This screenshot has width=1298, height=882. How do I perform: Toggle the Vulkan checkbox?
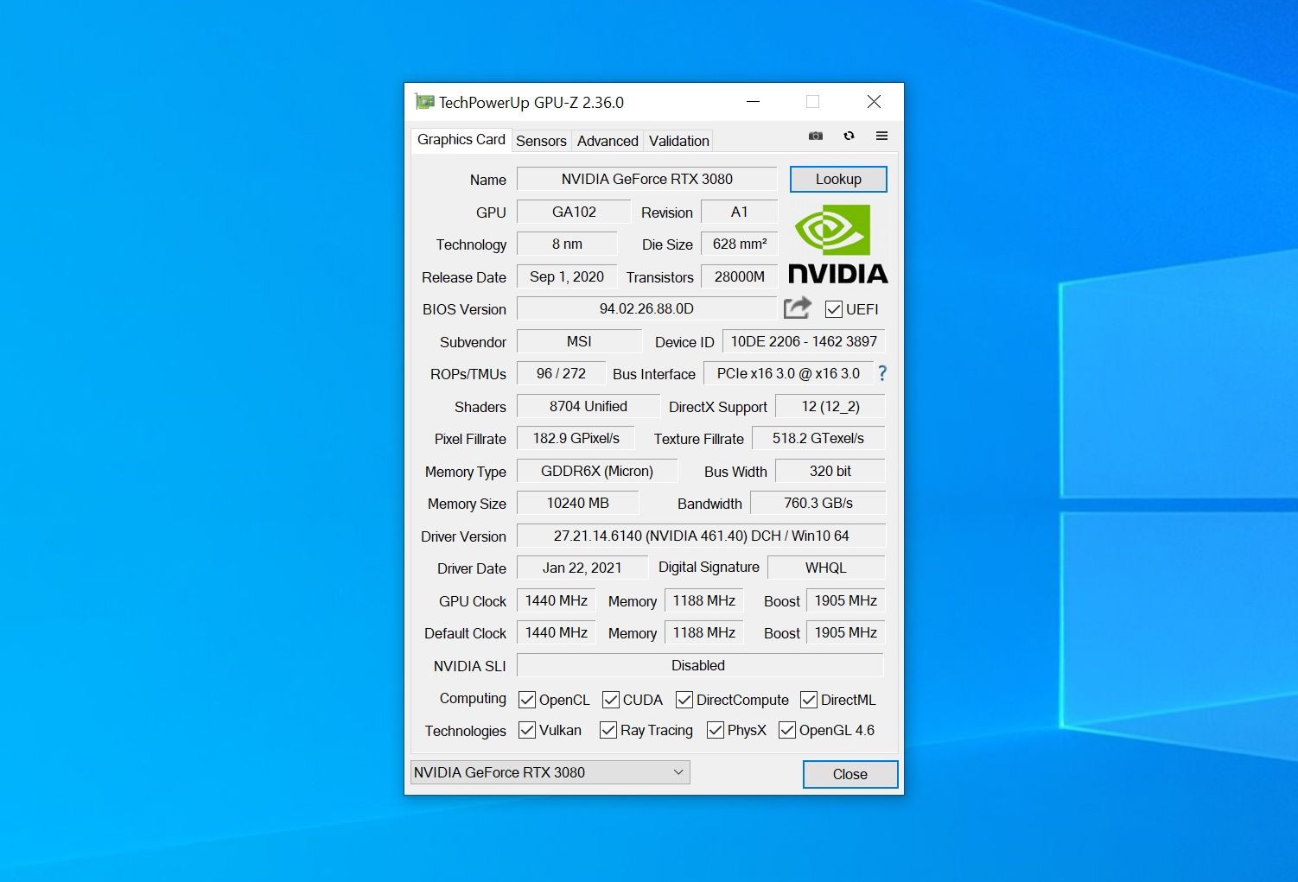[x=527, y=730]
